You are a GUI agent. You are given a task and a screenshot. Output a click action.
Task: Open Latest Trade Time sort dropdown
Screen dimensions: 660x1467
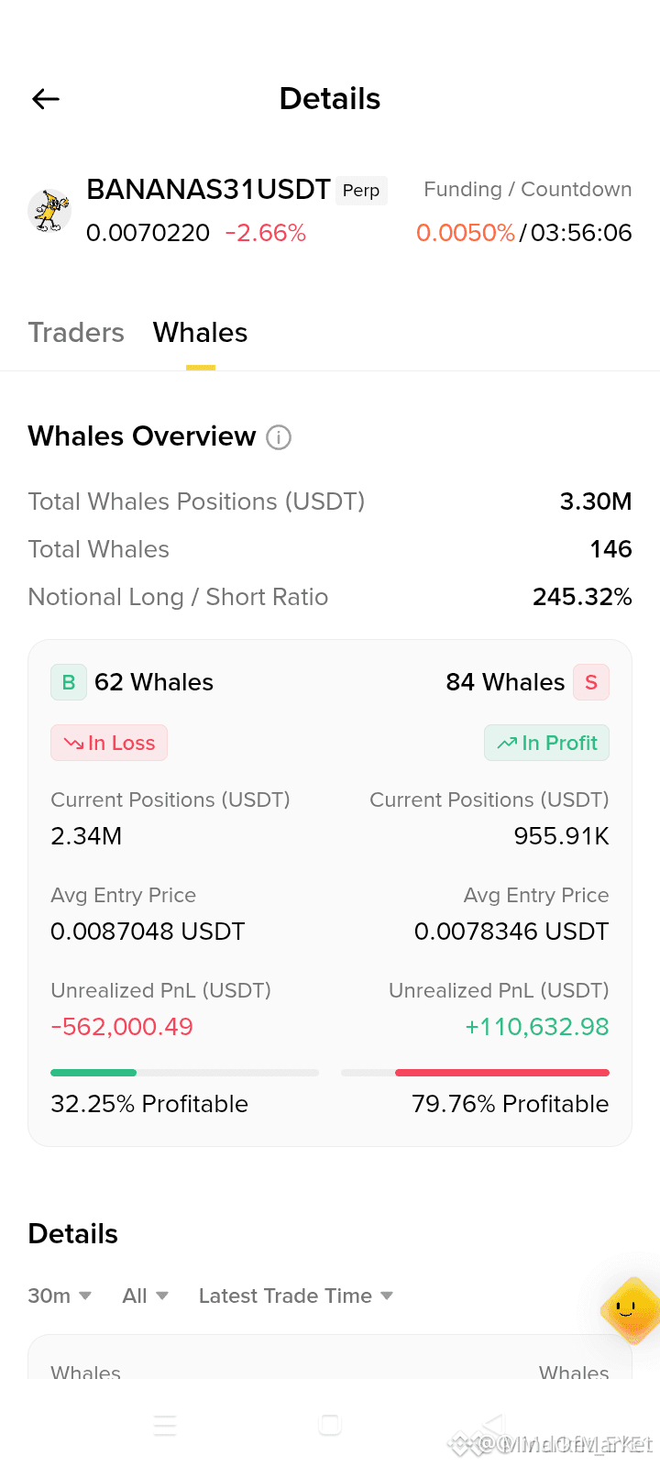click(296, 1296)
